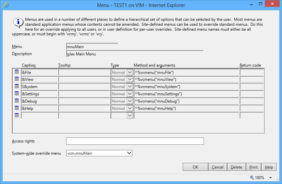
Task: Click the Help button
Action: pyautogui.click(x=269, y=167)
